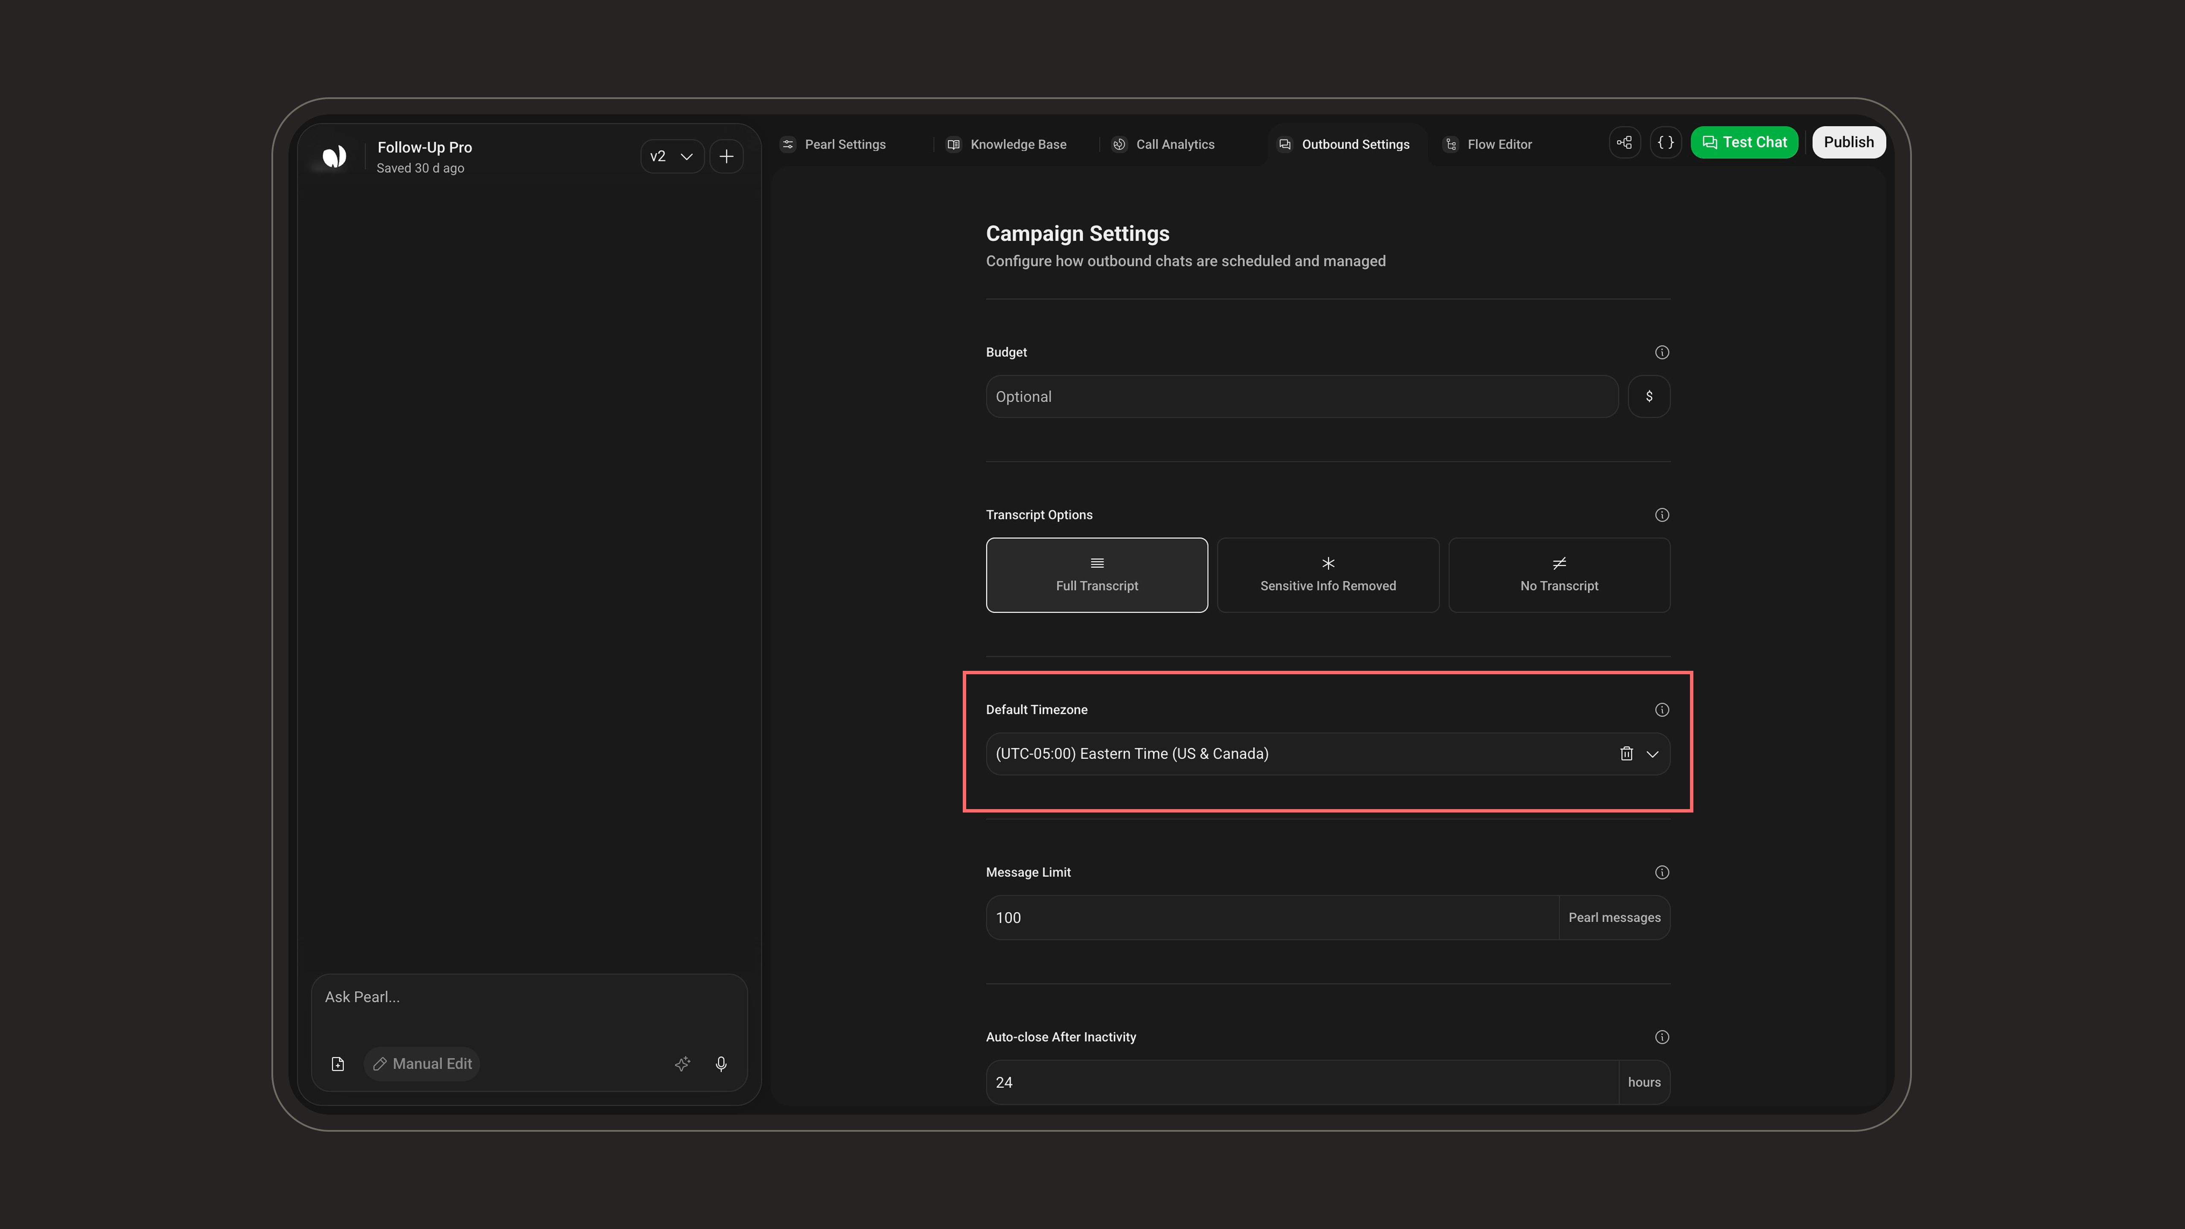This screenshot has height=1229, width=2185.
Task: Click the Outbound Settings chat icon
Action: coord(1285,144)
